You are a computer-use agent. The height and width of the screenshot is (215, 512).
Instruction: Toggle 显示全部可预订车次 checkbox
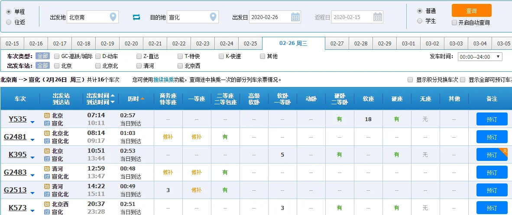(x=462, y=80)
